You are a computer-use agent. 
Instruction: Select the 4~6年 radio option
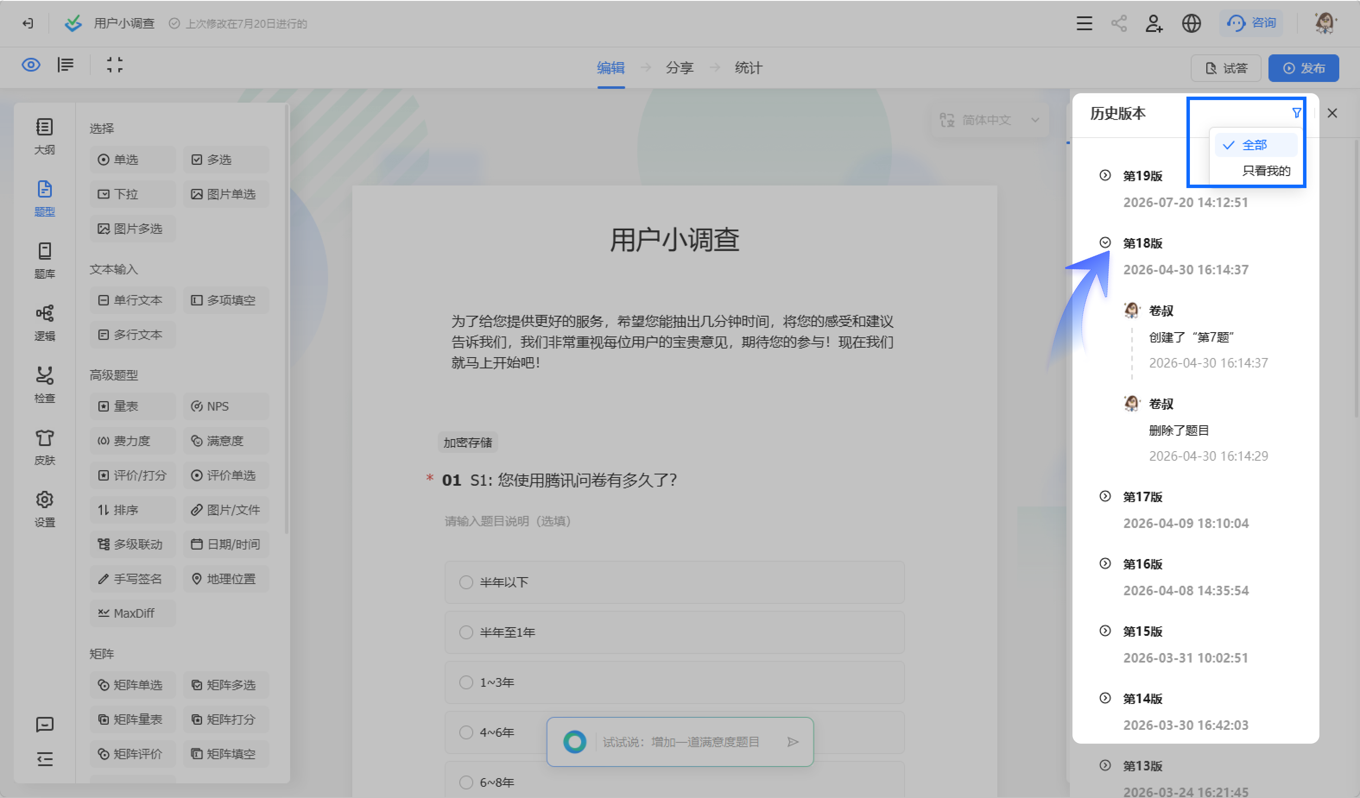466,733
